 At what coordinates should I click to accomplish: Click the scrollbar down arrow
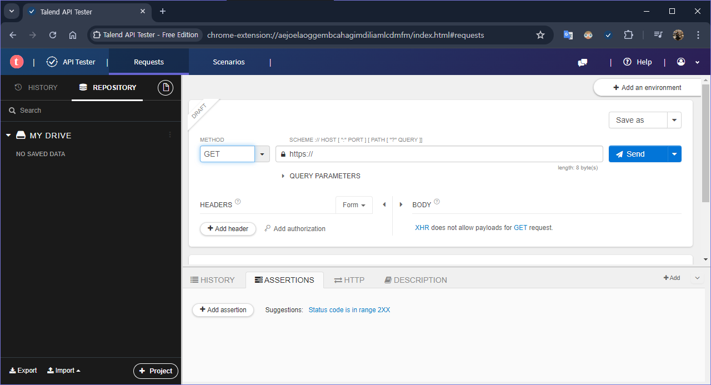(x=706, y=259)
